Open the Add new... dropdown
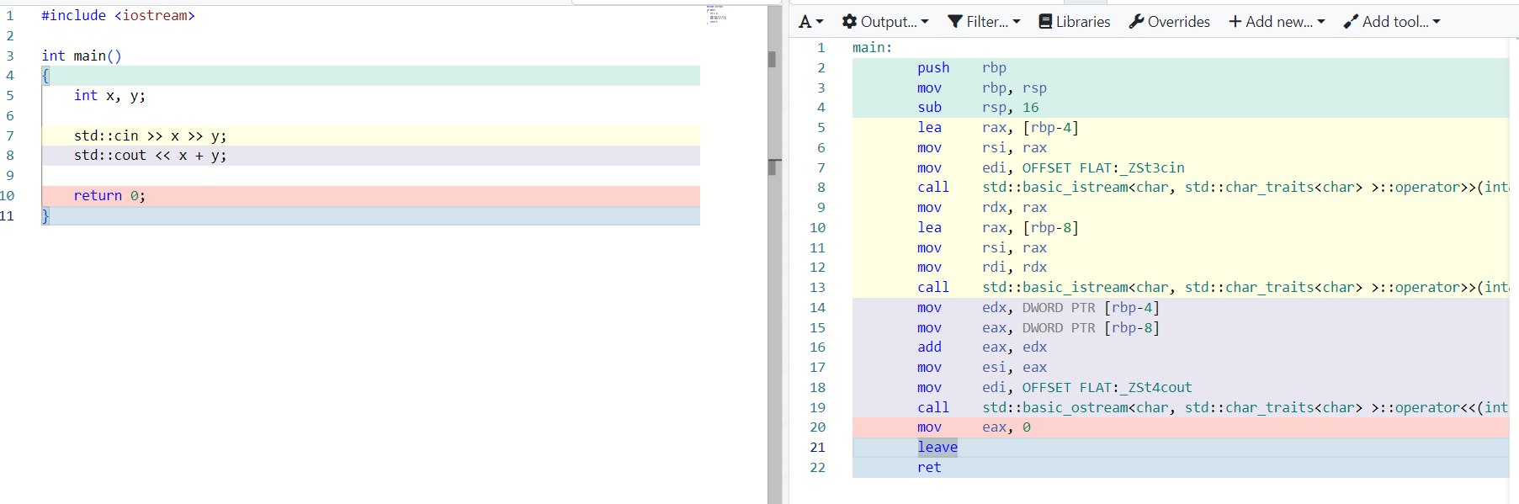1519x504 pixels. (1277, 22)
